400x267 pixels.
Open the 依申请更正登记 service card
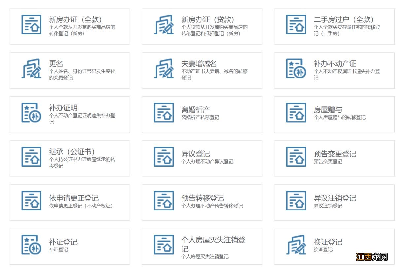(70, 202)
